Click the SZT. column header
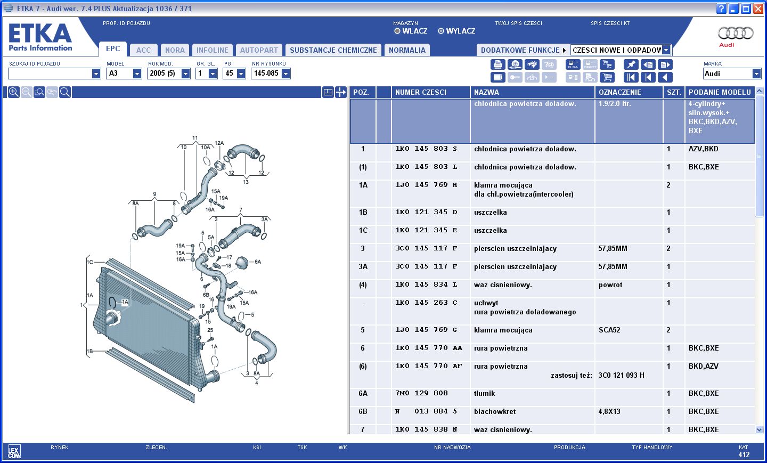 click(674, 92)
